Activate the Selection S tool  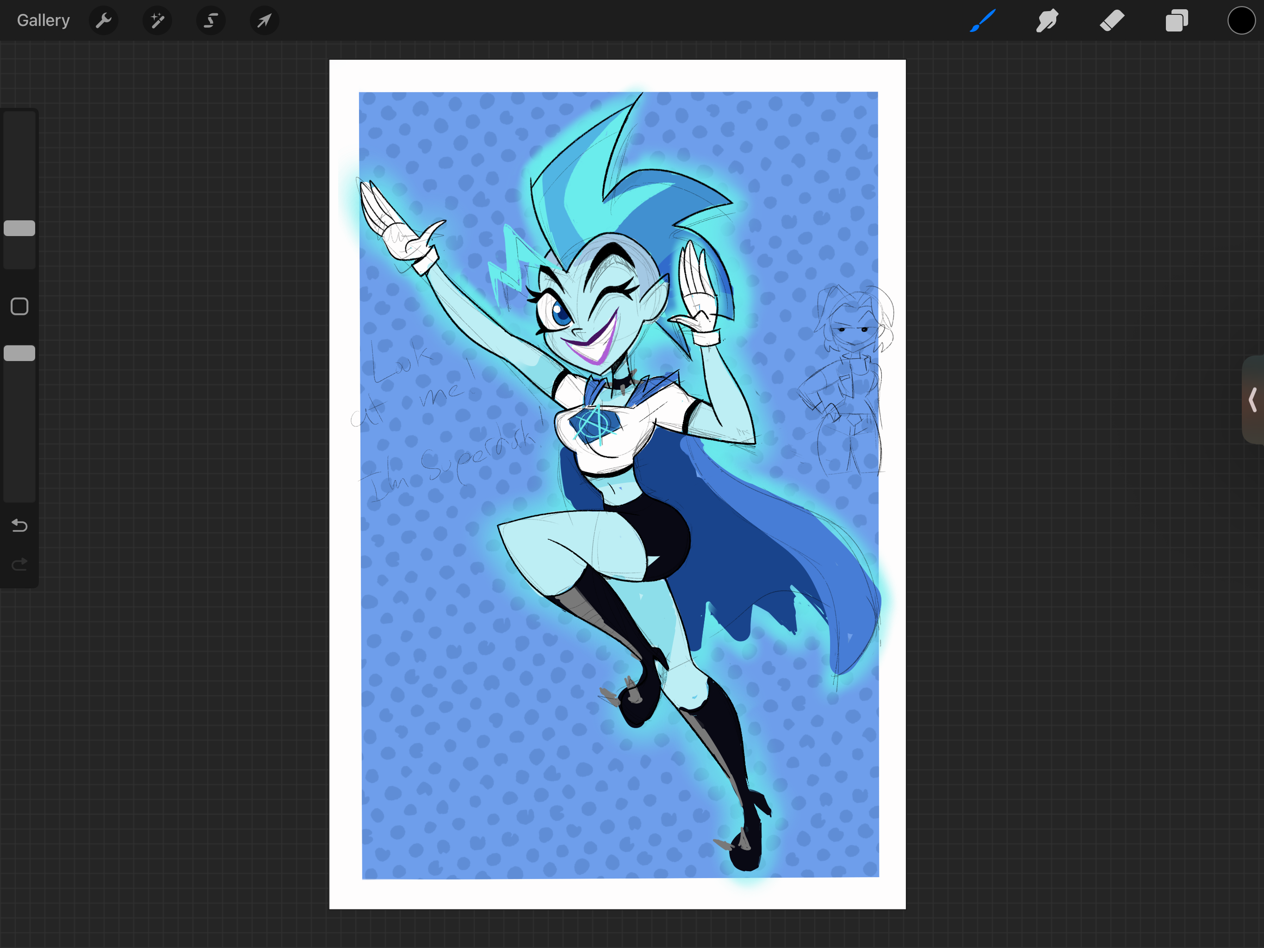pos(211,21)
